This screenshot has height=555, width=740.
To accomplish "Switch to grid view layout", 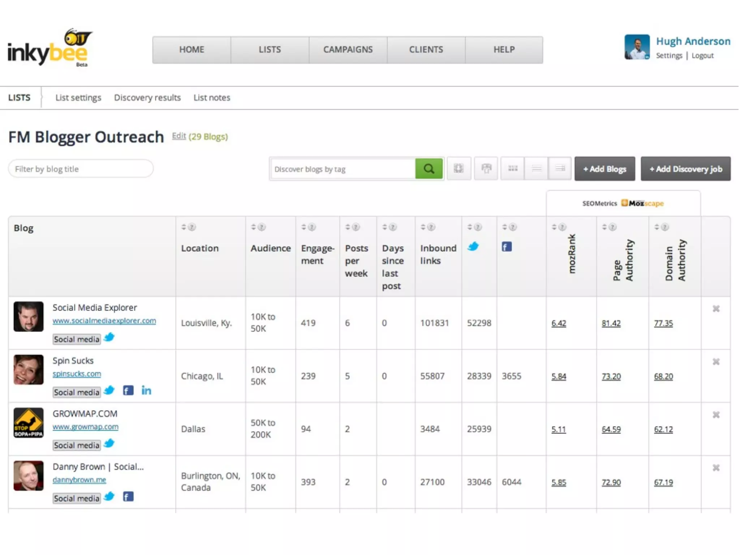I will click(513, 168).
